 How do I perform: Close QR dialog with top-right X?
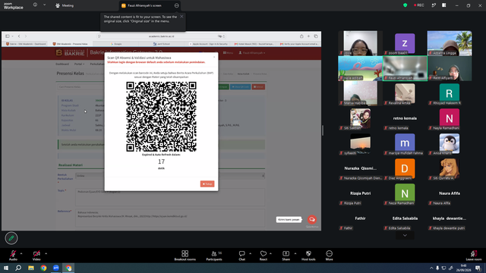pos(214,57)
